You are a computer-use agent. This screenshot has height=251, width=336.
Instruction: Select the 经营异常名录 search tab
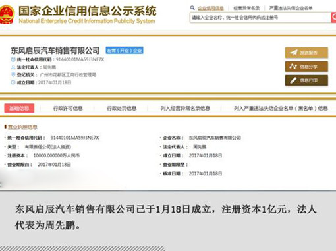246,8
